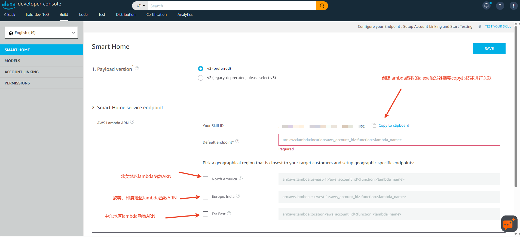
Task: Check the Far East checkbox
Action: click(206, 214)
